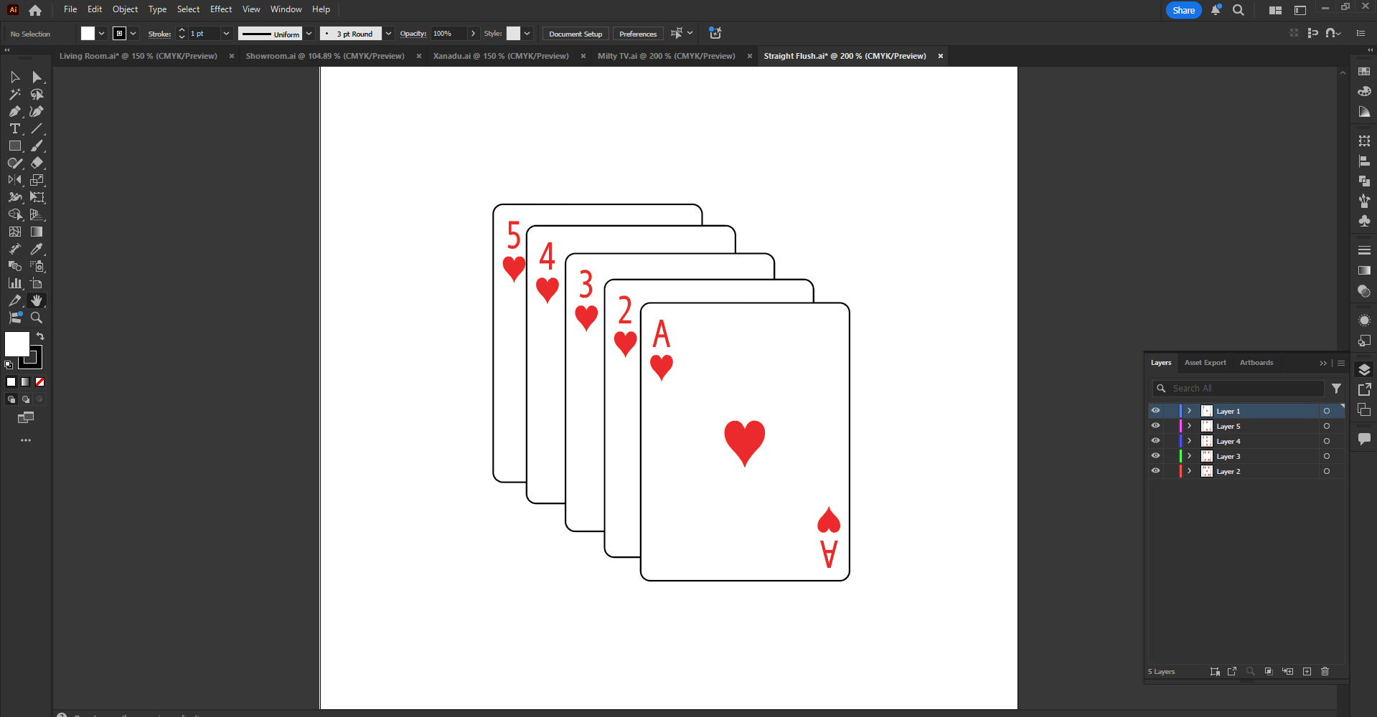Hide Layer 1 with its eye toggle
The width and height of the screenshot is (1377, 717).
[1155, 410]
